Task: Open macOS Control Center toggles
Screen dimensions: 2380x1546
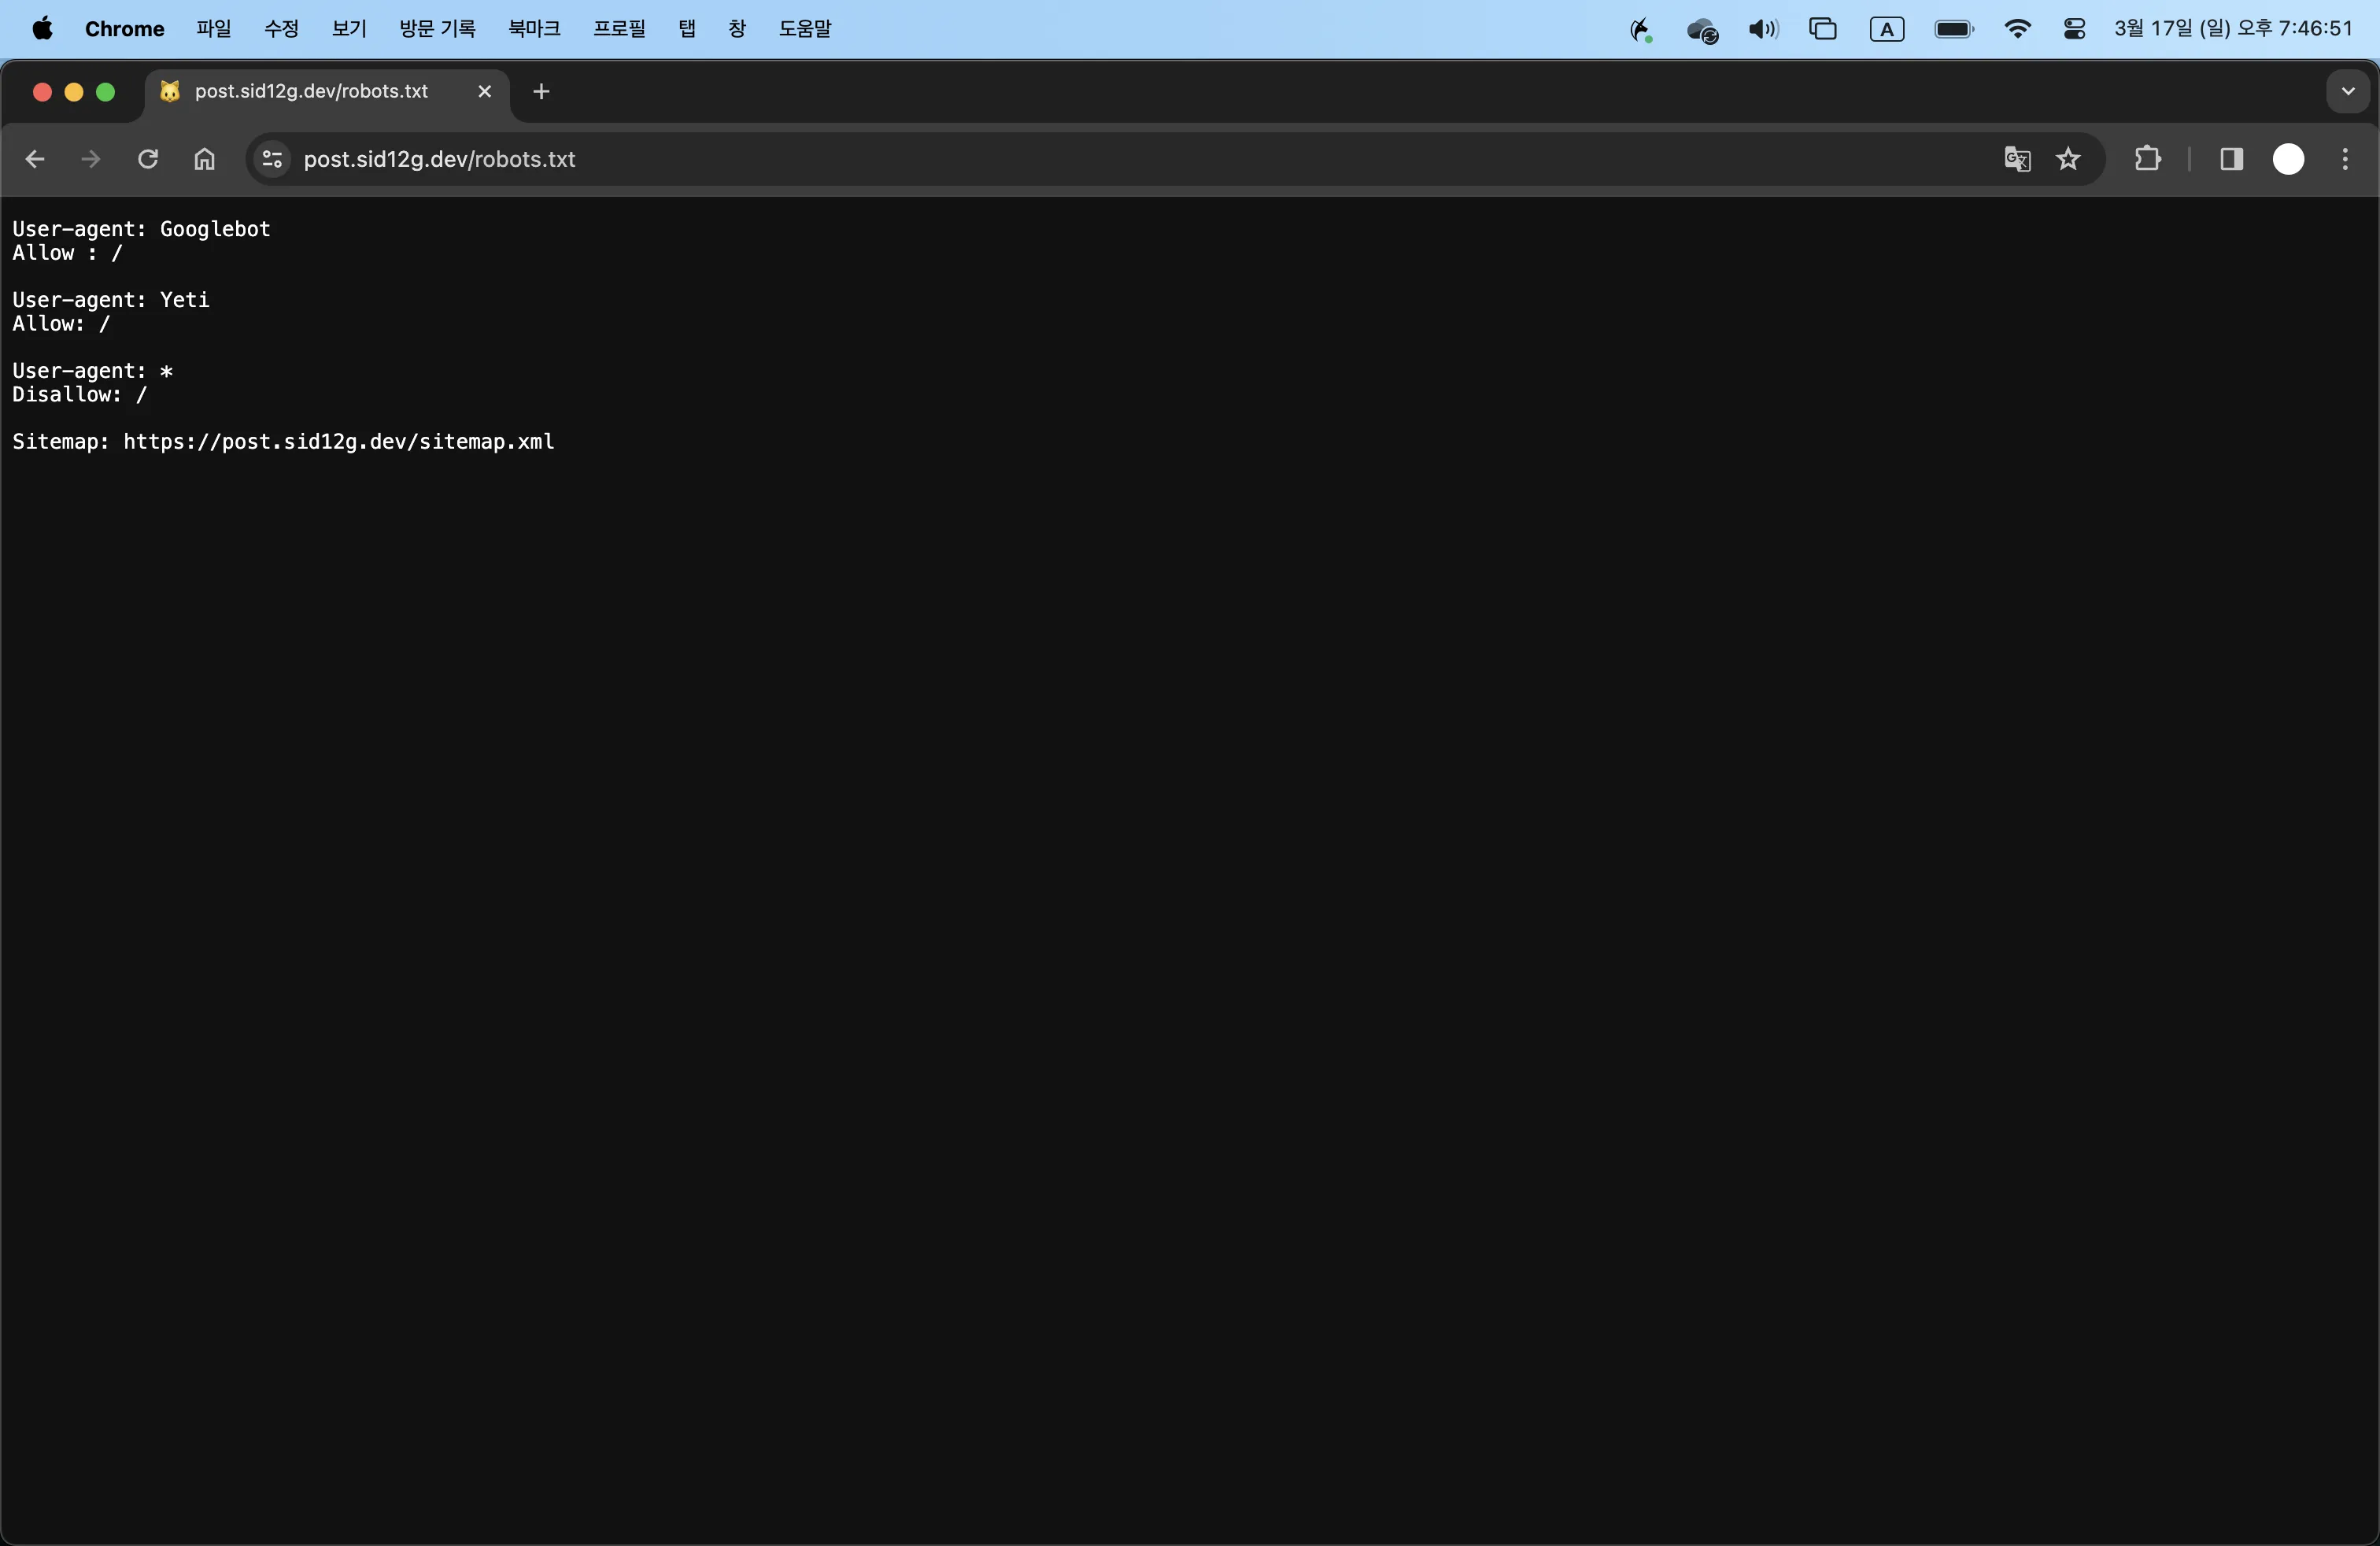Action: click(x=2074, y=29)
